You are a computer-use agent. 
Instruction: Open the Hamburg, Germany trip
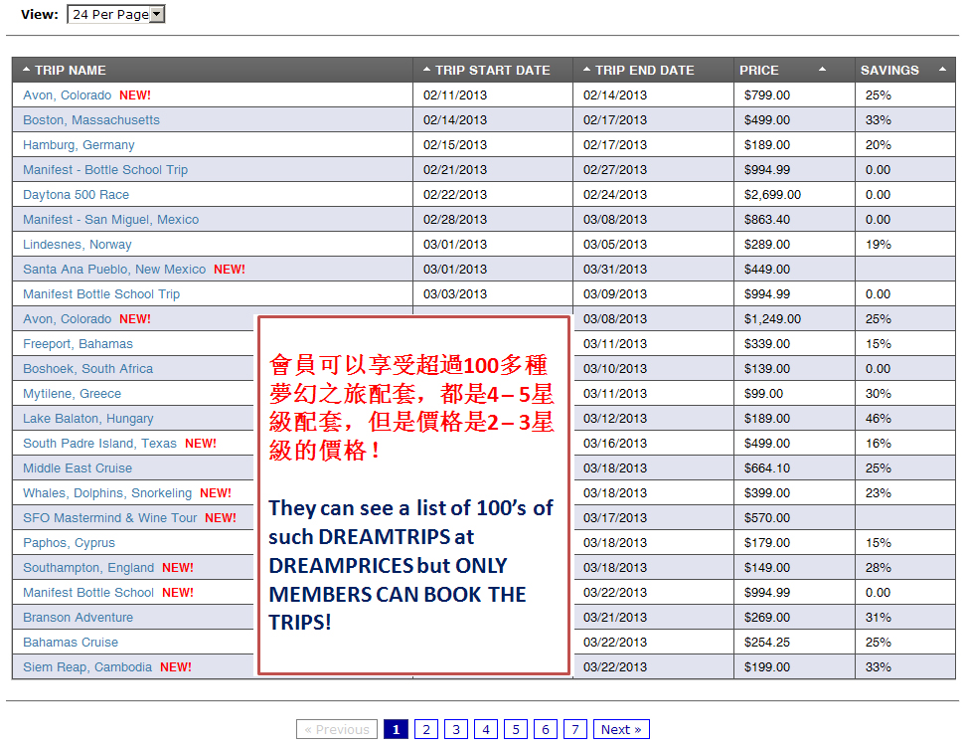(79, 144)
